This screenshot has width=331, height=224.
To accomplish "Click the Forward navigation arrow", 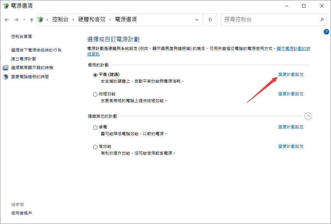I will tap(17, 20).
